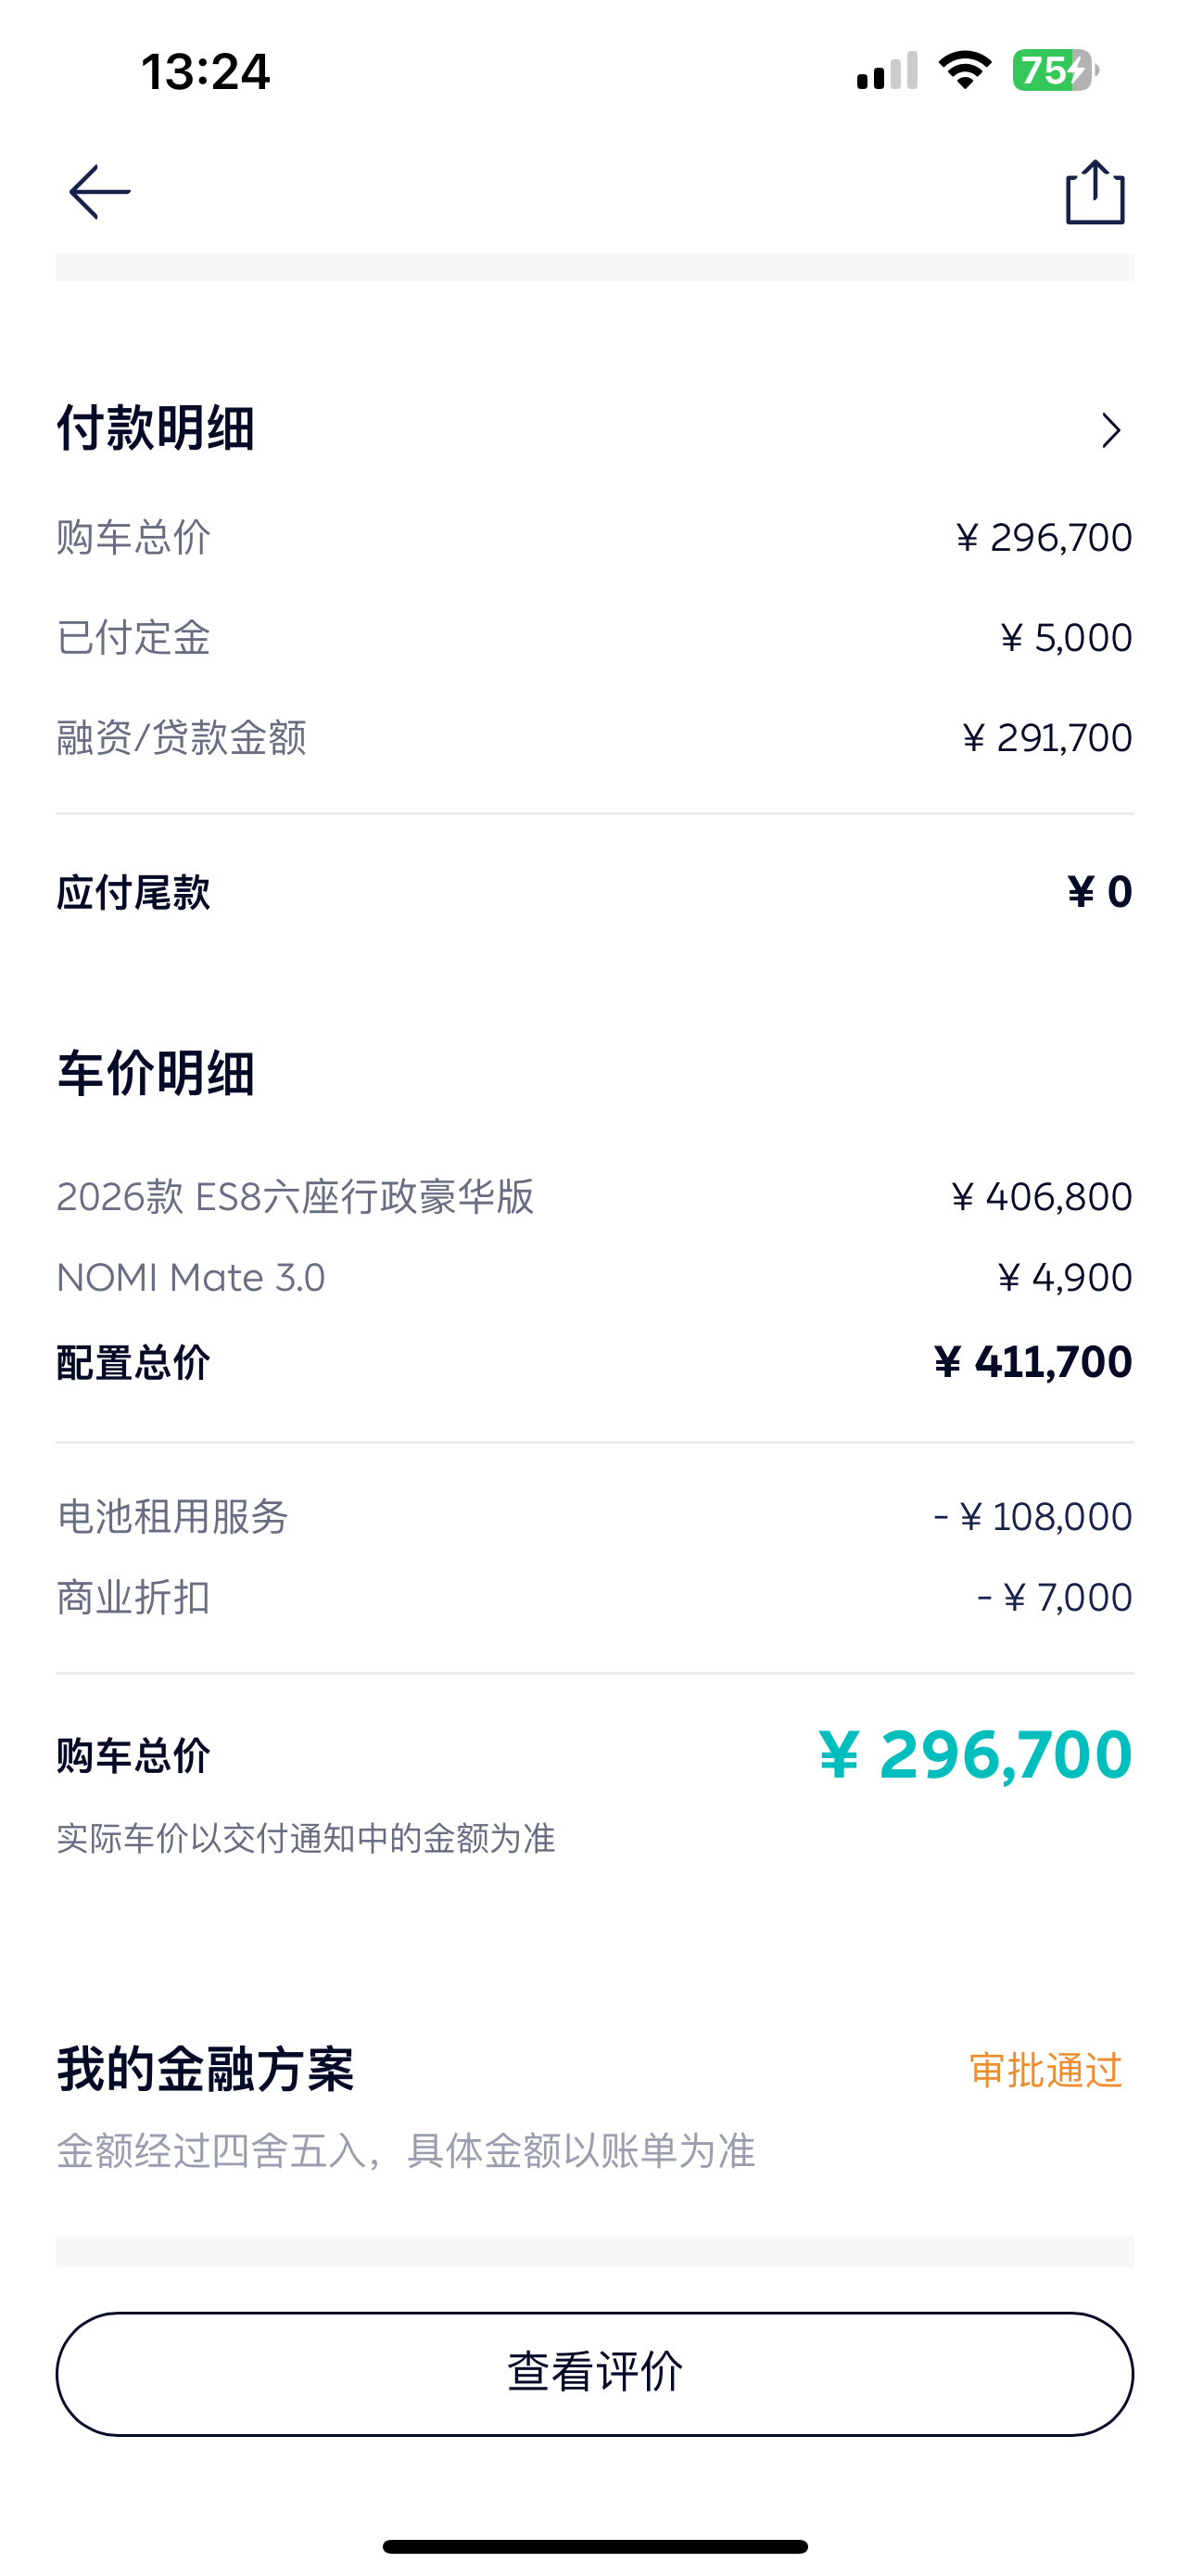Viewport: 1190px width, 2576px height.
Task: Tap the teal ¥ 296,700 total price
Action: click(975, 1755)
